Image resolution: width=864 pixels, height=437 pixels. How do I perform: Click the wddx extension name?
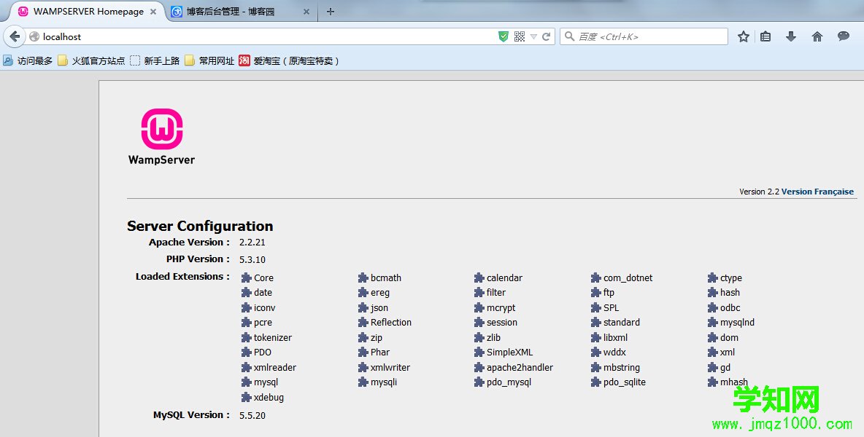614,353
